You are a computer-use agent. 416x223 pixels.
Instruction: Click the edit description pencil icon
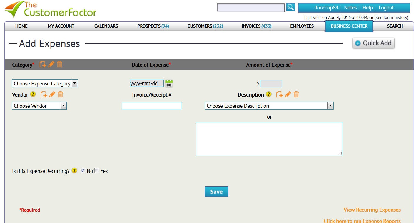click(288, 94)
